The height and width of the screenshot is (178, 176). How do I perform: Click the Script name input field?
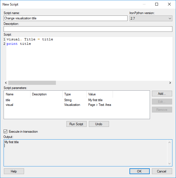pos(65,18)
